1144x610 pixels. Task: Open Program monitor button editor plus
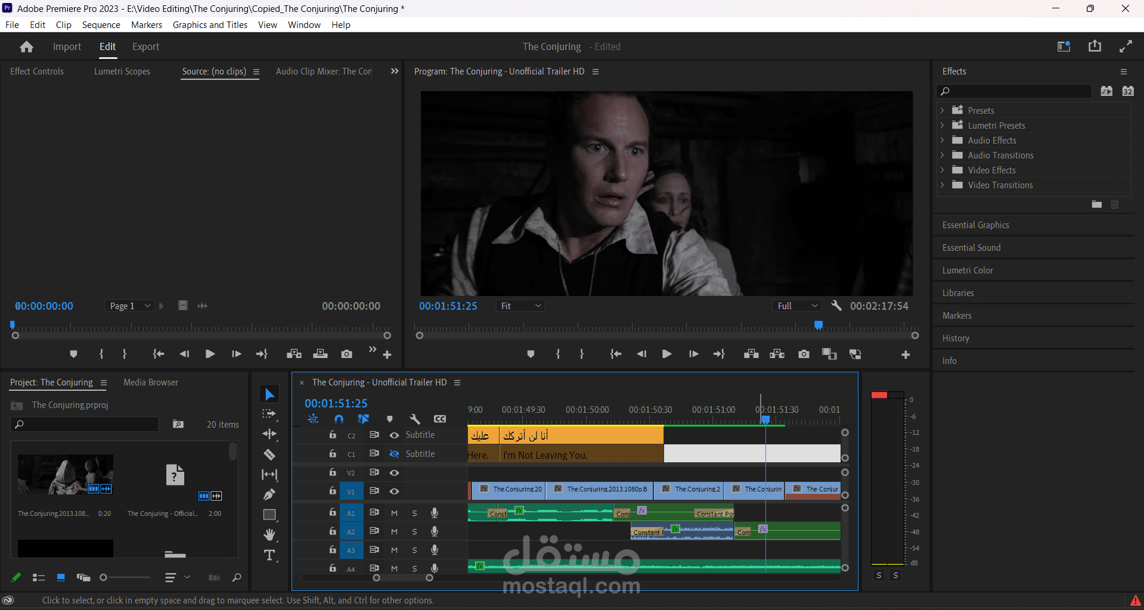point(906,354)
